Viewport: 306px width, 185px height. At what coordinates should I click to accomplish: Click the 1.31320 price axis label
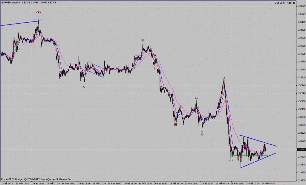coord(302,133)
